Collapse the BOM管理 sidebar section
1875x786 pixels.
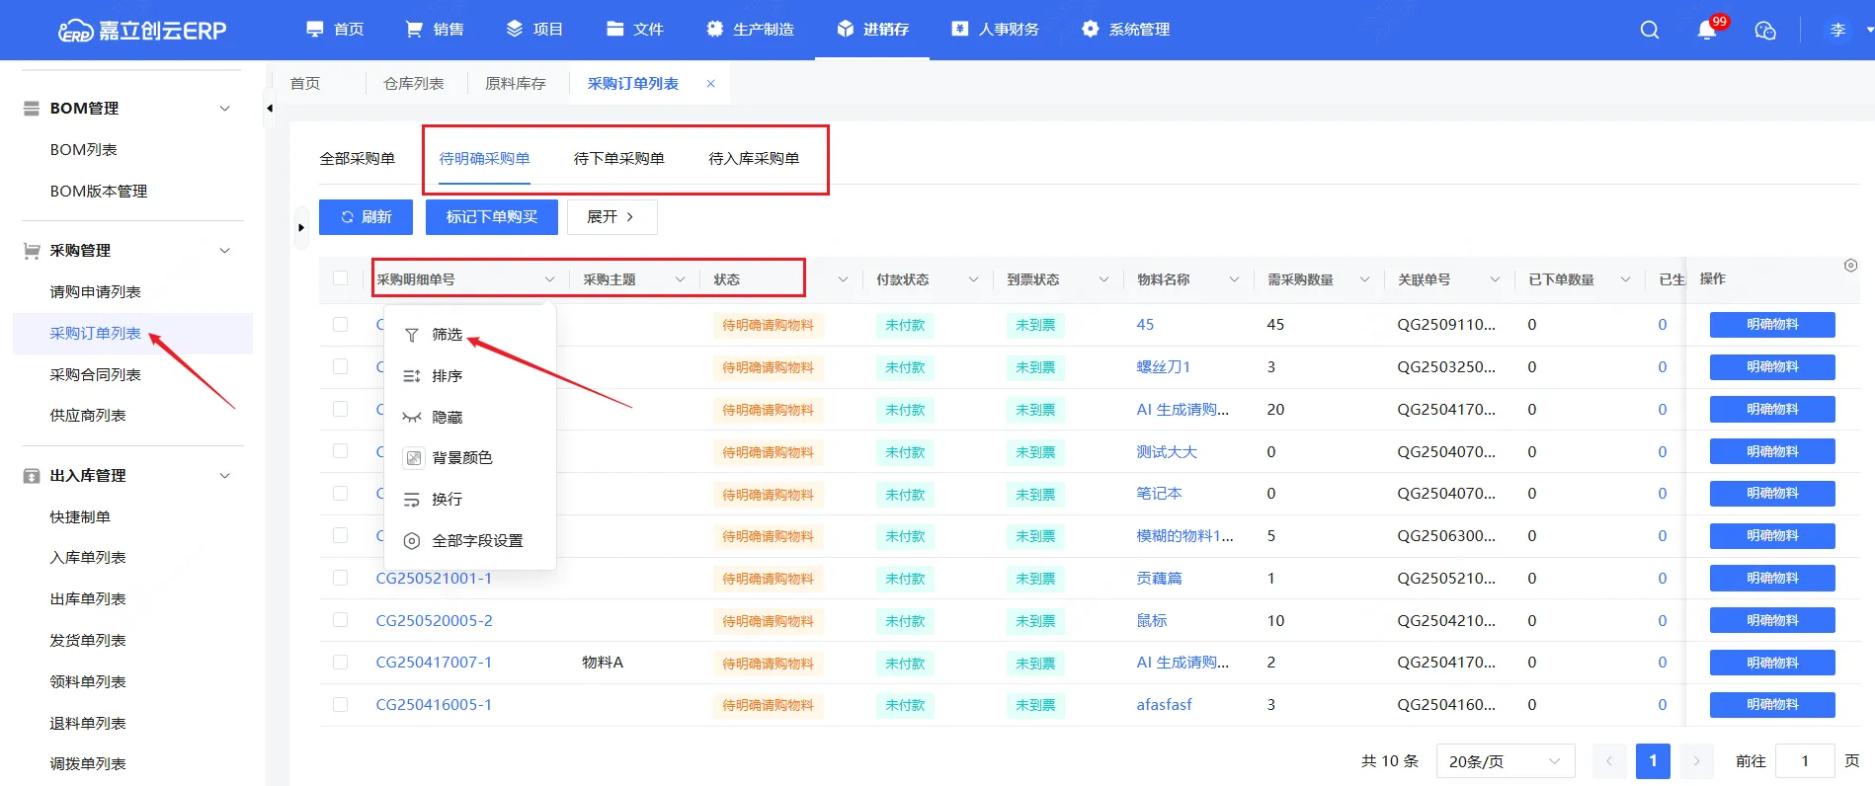(224, 109)
